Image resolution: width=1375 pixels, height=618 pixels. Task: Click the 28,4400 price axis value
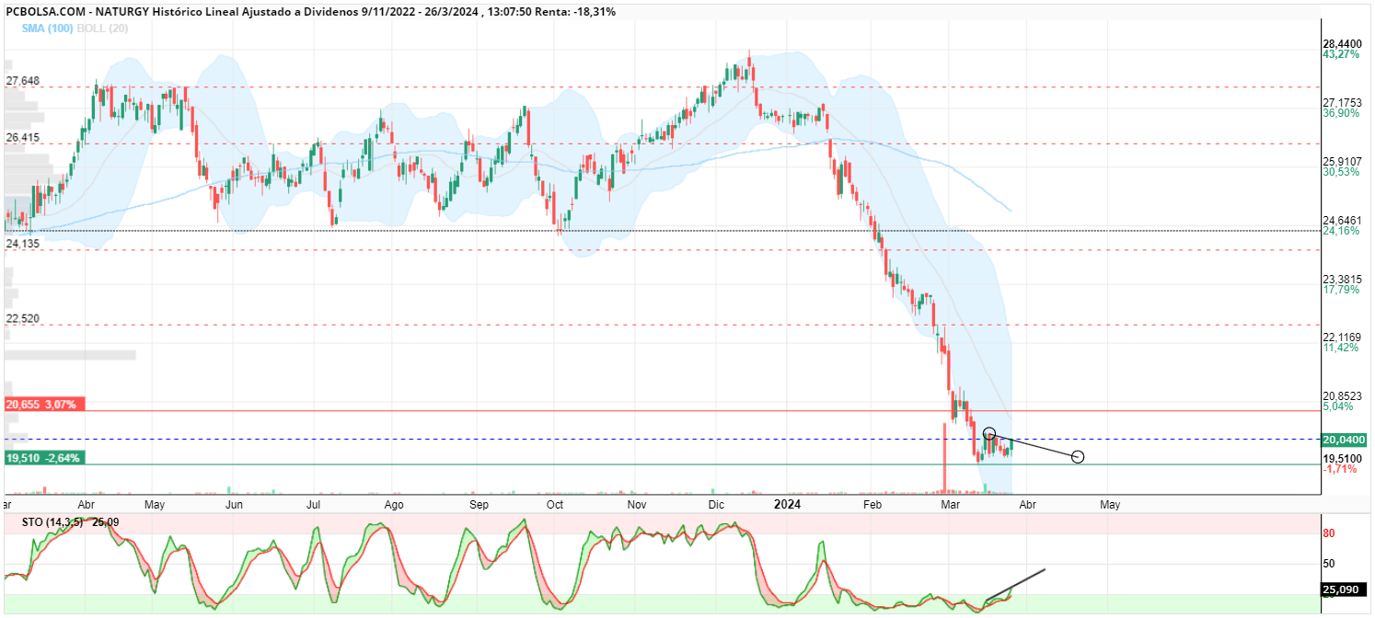click(1342, 44)
